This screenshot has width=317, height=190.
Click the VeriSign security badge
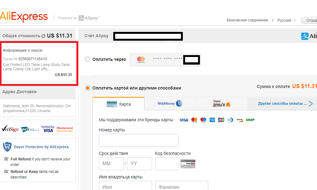pyautogui.click(x=10, y=129)
